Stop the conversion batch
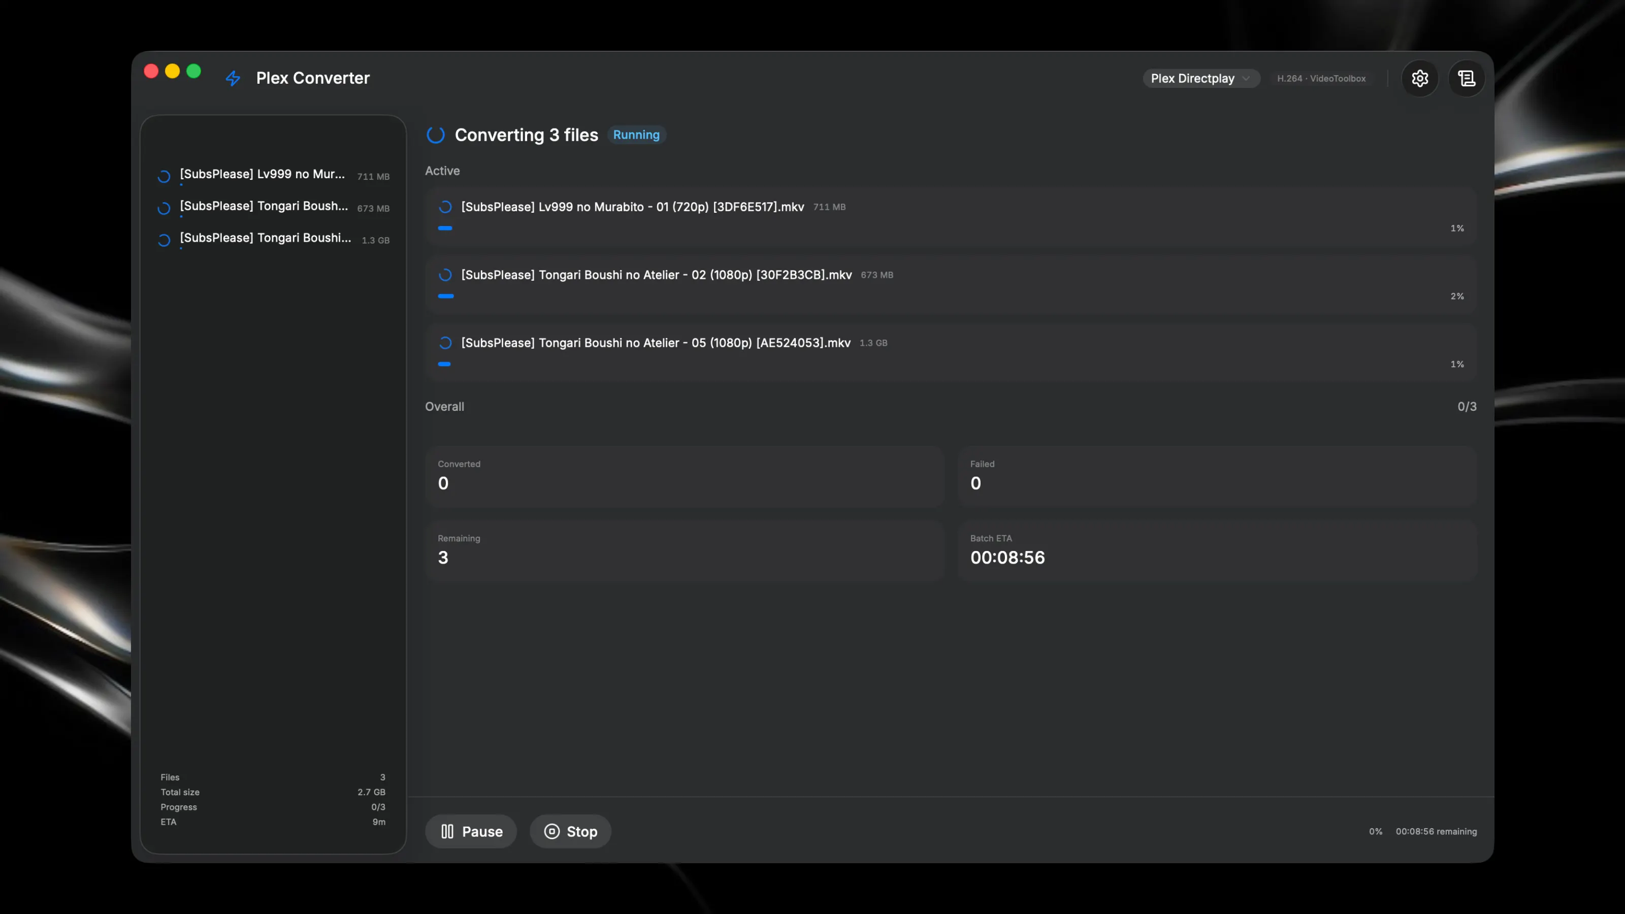Image resolution: width=1625 pixels, height=914 pixels. (x=570, y=831)
